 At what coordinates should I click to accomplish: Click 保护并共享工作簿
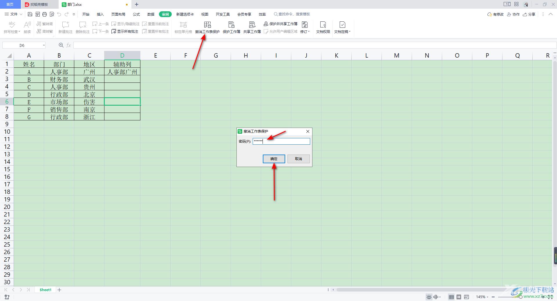tap(281, 24)
